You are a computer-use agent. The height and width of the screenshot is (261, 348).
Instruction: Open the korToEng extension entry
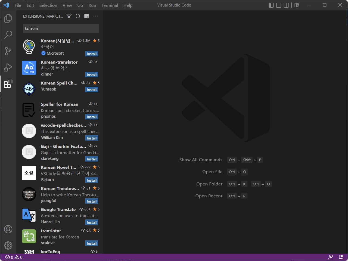pyautogui.click(x=60, y=251)
